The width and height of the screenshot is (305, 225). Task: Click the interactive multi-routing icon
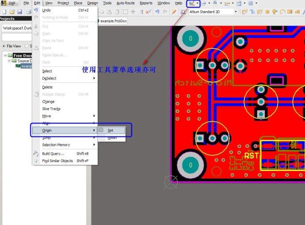pyautogui.click(x=252, y=12)
